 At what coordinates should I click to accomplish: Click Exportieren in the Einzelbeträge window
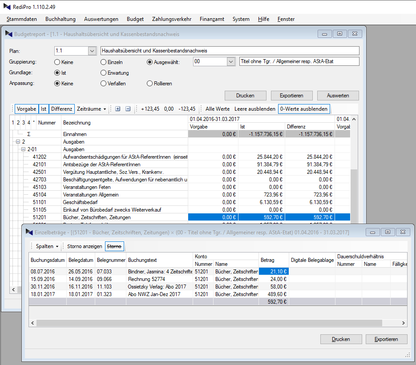(386, 339)
